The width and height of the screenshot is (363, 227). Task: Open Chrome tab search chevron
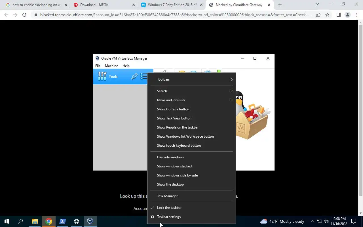(x=317, y=4)
